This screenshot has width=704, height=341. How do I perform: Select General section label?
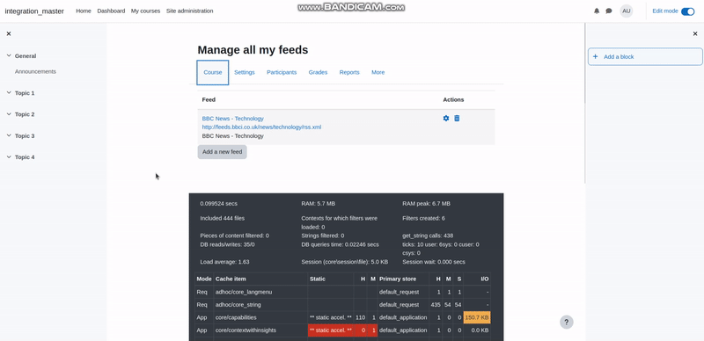click(26, 56)
